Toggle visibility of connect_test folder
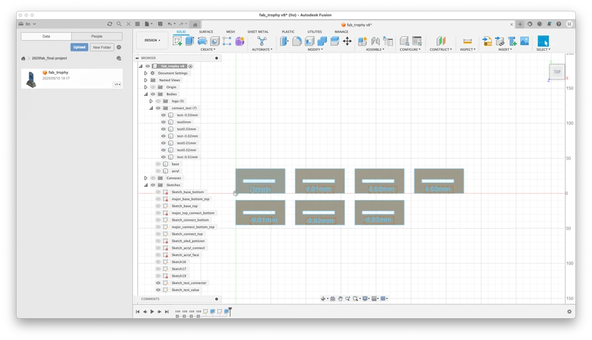The width and height of the screenshot is (592, 340). point(158,108)
